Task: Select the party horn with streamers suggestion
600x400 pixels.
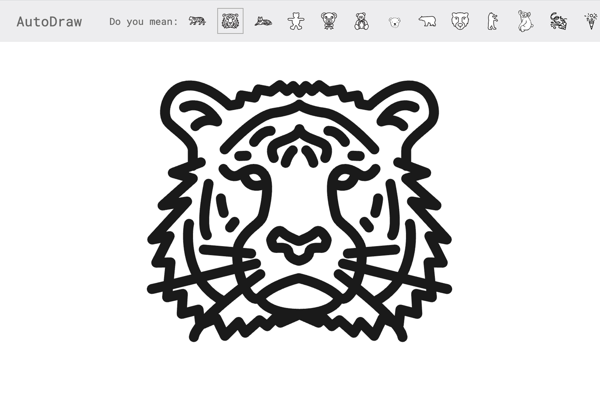Action: (x=558, y=21)
